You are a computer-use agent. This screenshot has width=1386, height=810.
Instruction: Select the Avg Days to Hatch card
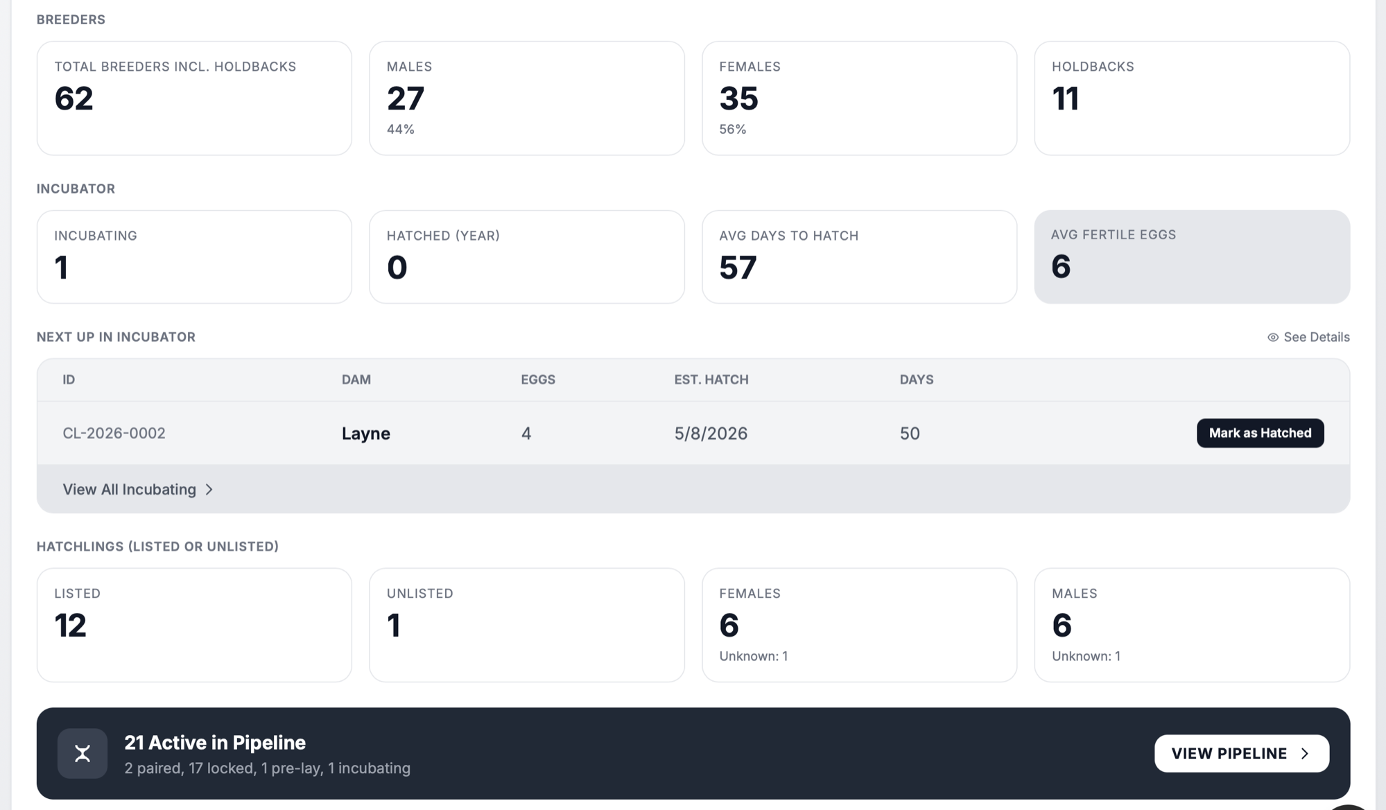tap(858, 257)
